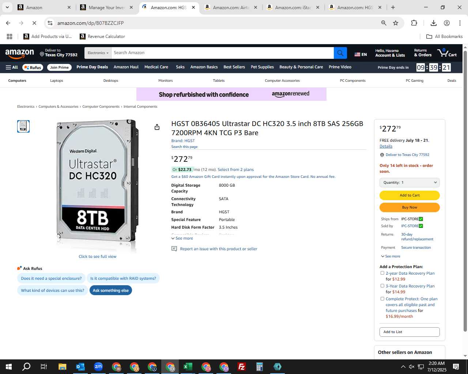Viewport: 468px width, 374px height.
Task: Click the Ask something else button
Action: [x=110, y=290]
